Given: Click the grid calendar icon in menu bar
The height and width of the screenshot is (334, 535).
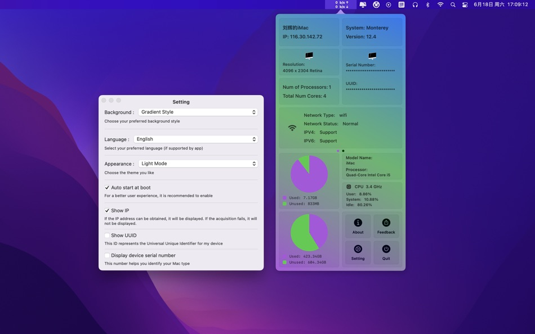Looking at the screenshot, I should coord(402,4).
